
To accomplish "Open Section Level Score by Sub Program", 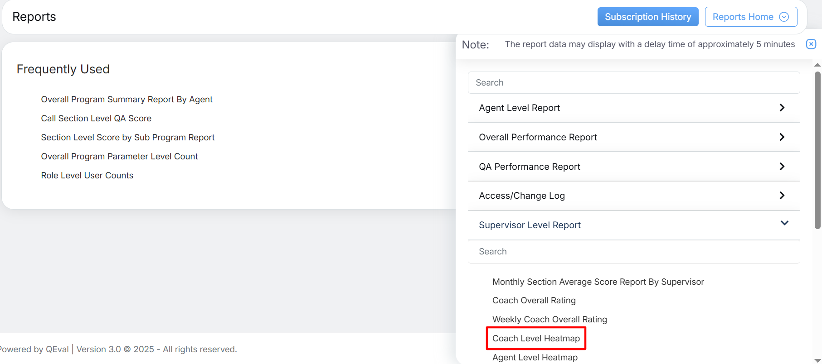I will pyautogui.click(x=127, y=138).
